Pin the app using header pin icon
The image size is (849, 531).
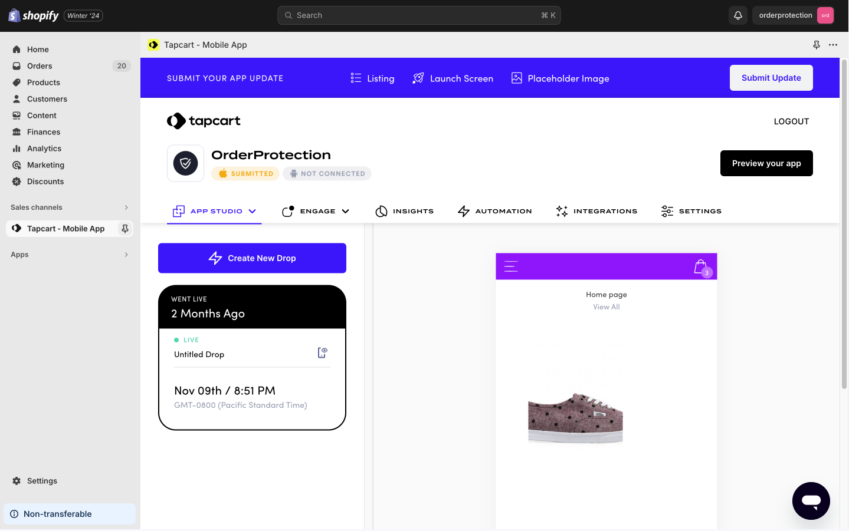[x=817, y=45]
